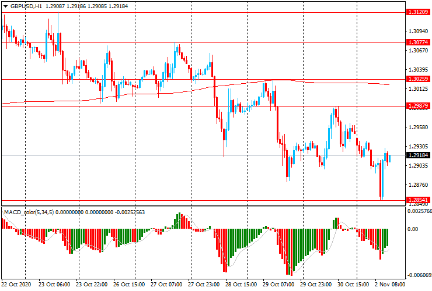Click the 28 Oct 15:00 time label
The width and height of the screenshot is (432, 291).
point(241,284)
